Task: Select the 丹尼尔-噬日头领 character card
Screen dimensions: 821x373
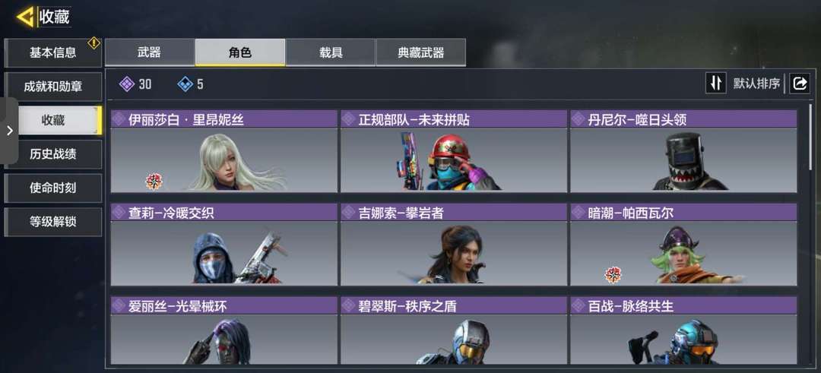Action: click(x=683, y=151)
